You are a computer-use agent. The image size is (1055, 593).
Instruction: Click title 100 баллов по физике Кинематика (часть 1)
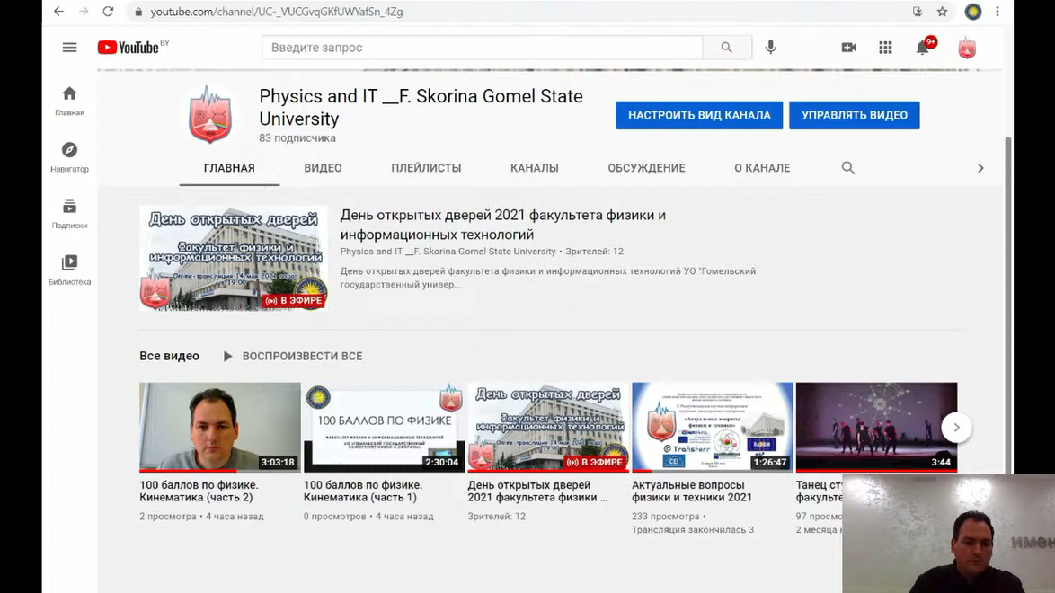(x=363, y=491)
